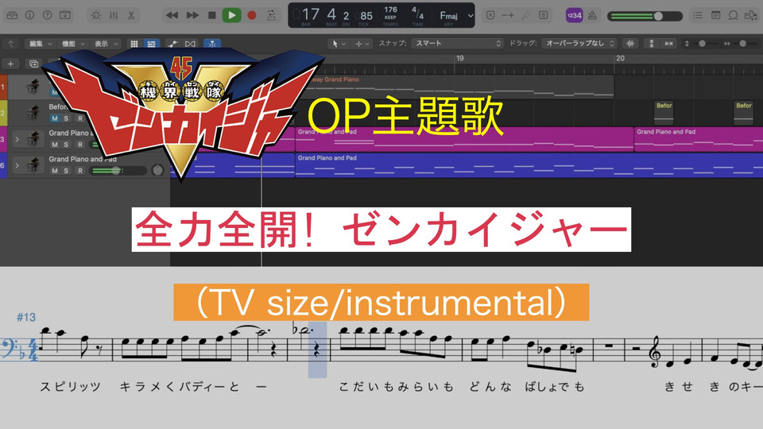Click the 4/4 time signature

[417, 13]
